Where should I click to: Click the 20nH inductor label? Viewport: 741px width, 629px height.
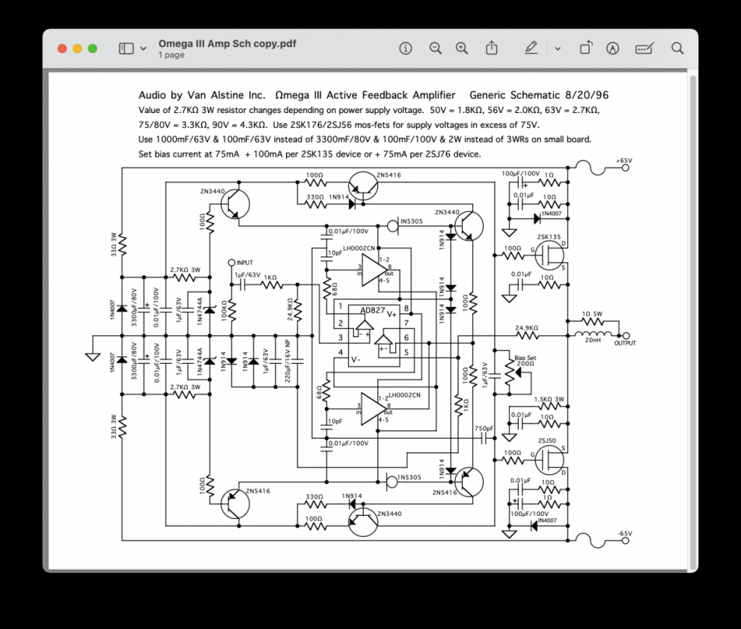(593, 340)
